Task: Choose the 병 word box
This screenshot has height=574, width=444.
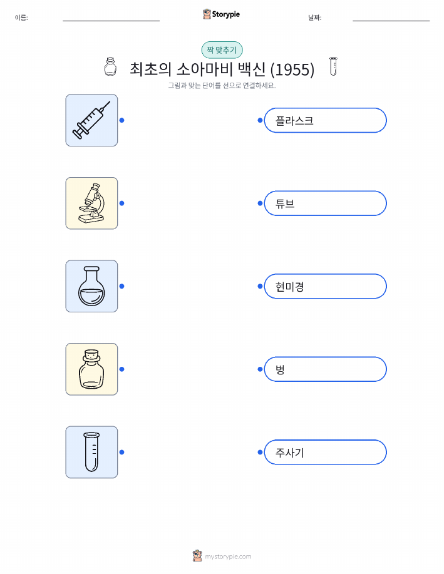Action: 325,369
